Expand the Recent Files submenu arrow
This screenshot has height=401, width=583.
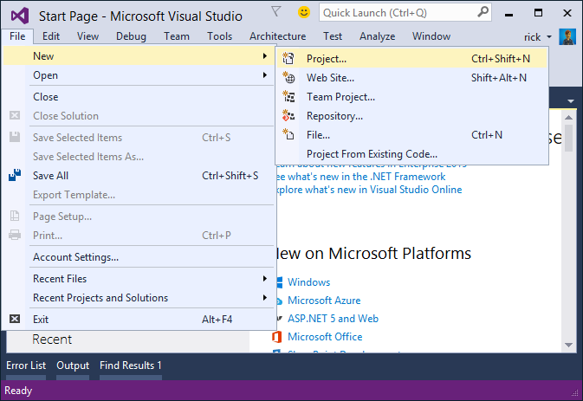265,278
